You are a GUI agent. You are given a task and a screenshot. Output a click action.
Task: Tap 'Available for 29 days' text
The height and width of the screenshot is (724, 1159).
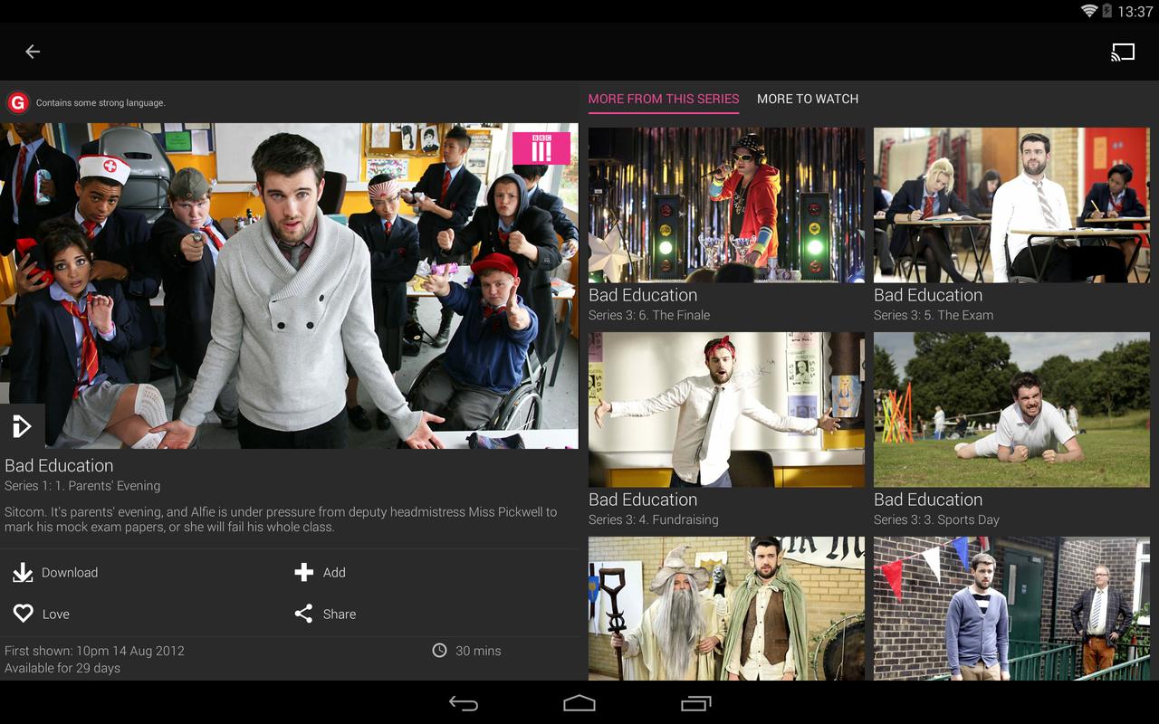(62, 668)
